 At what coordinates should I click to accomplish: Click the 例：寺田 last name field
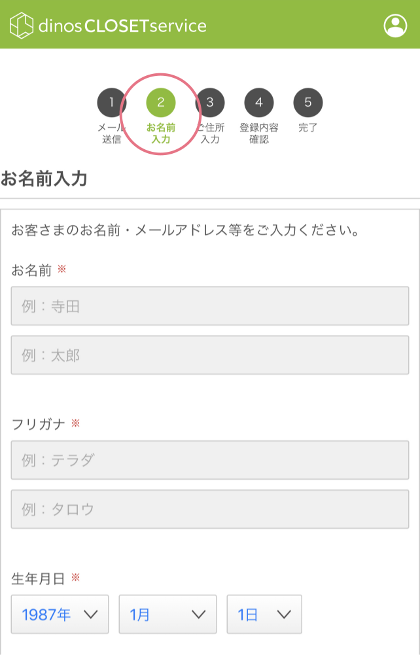tap(209, 306)
